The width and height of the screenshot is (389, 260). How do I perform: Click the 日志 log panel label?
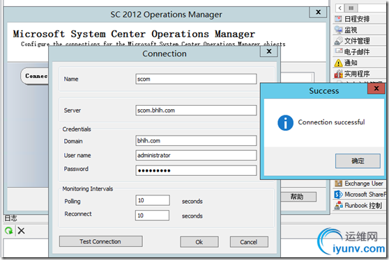click(10, 218)
